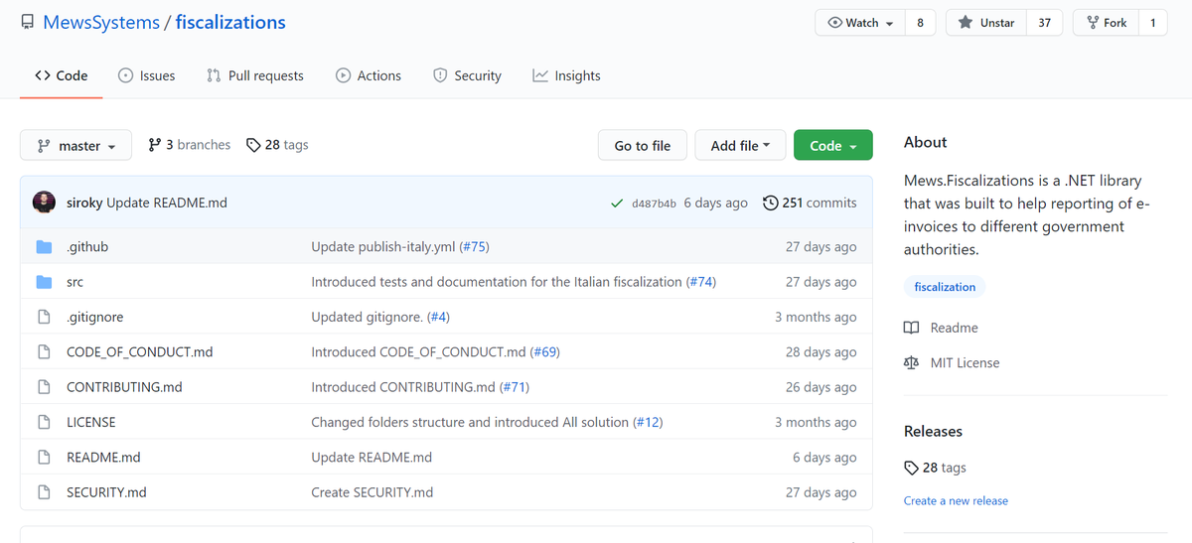Open the master branch dropdown
Viewport: 1192px width, 543px height.
tap(75, 145)
